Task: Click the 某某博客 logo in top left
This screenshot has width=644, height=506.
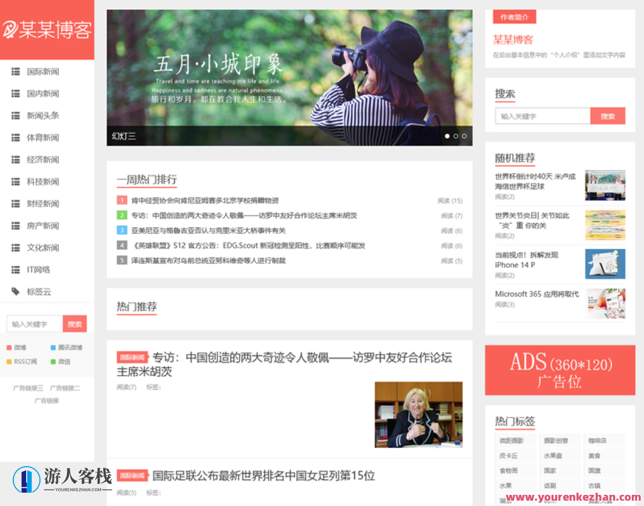Action: click(x=47, y=29)
